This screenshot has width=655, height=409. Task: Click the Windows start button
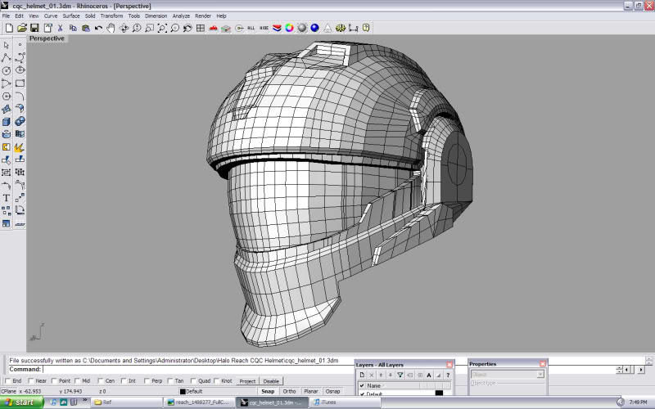(22, 402)
